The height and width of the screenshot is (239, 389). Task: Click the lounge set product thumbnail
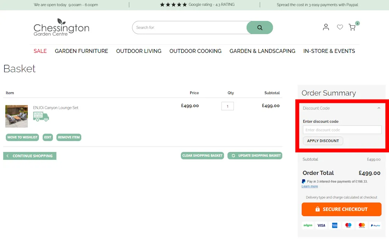[x=17, y=116]
